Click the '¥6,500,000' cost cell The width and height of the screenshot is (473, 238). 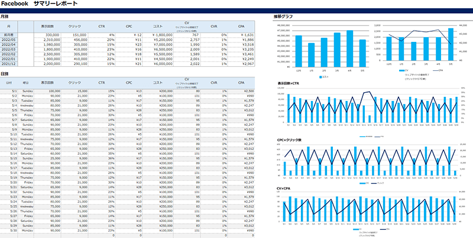tap(158, 50)
